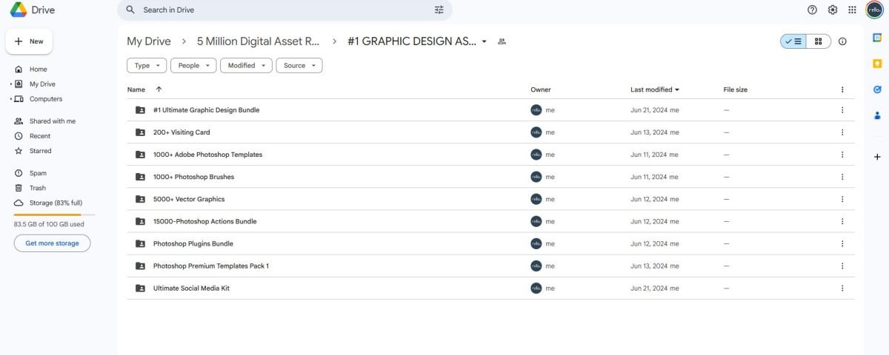Go to Shared with me

52,121
